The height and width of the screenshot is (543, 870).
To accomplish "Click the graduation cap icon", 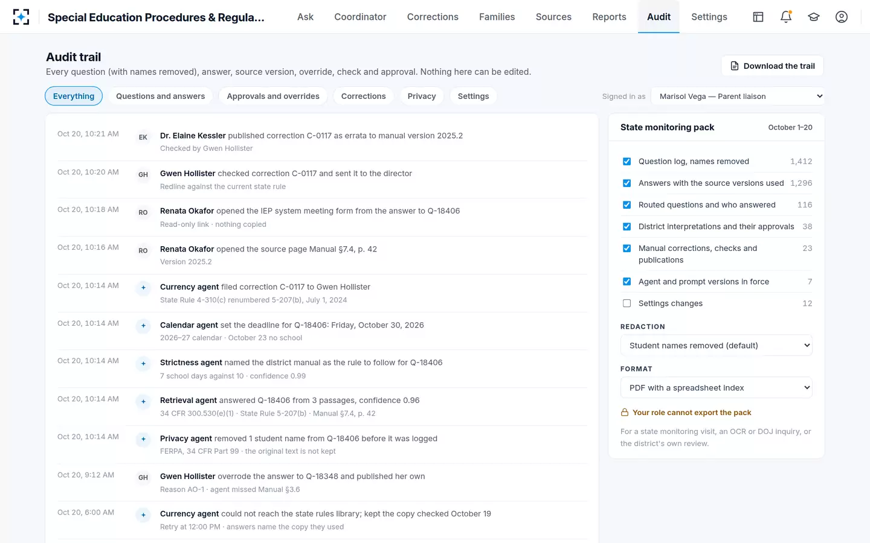I will point(814,17).
